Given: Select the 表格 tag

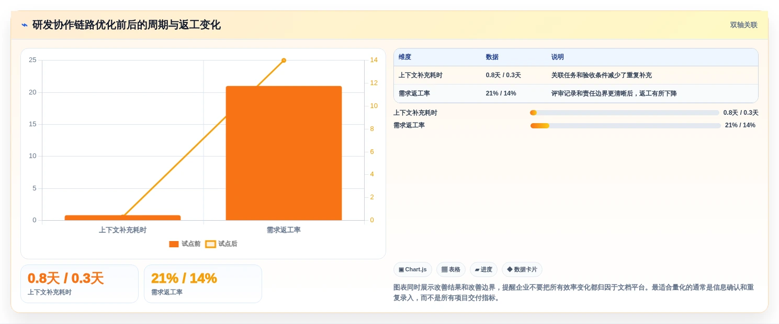Looking at the screenshot, I should coord(451,269).
